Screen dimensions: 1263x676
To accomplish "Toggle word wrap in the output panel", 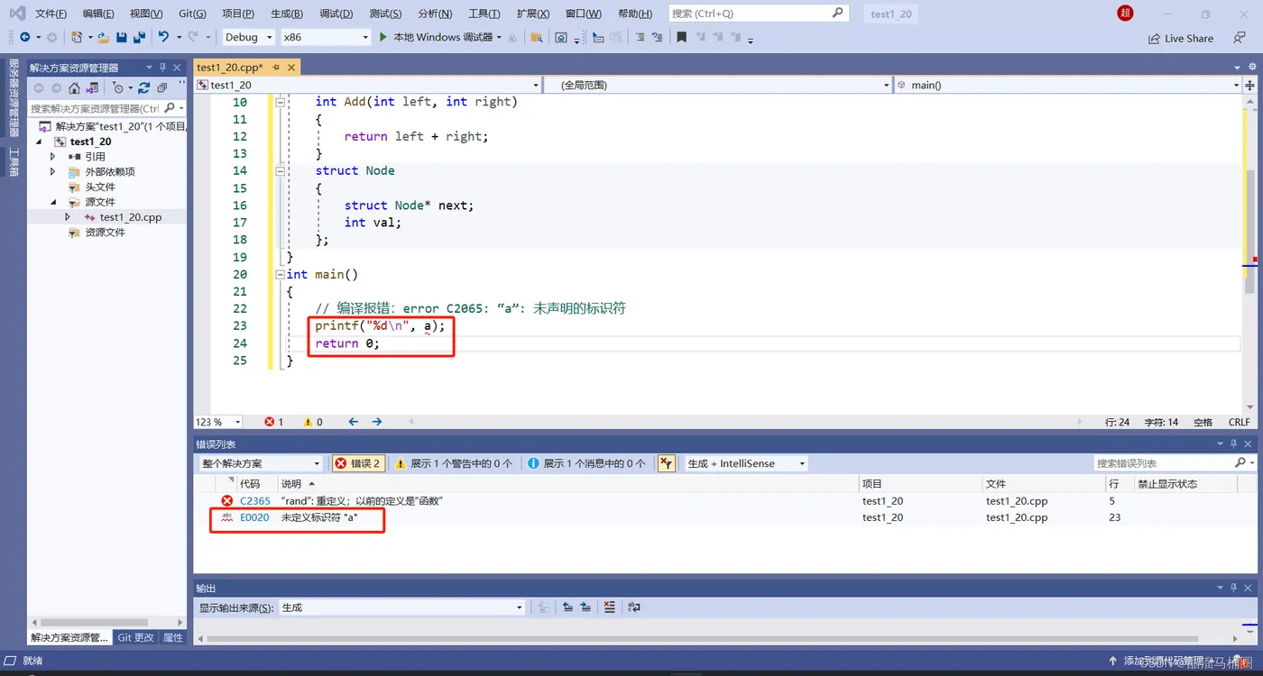I will tap(633, 607).
